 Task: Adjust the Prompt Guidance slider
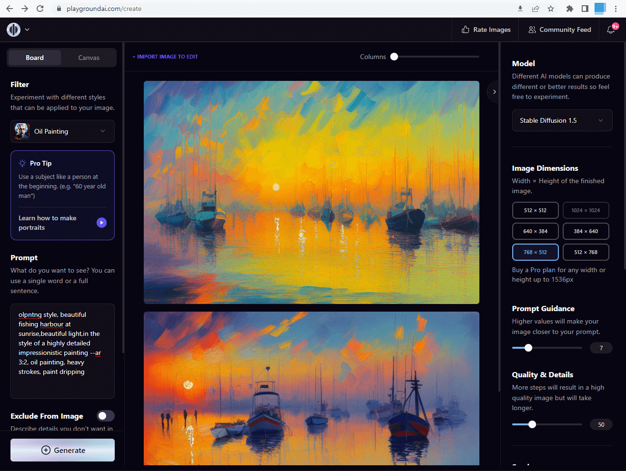(528, 348)
